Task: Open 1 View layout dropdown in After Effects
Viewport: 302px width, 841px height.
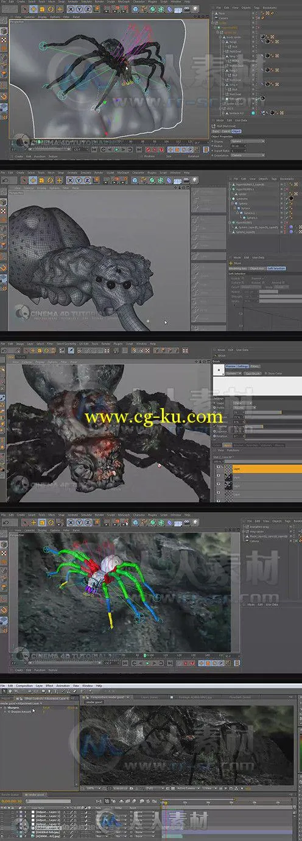Action: click(211, 788)
